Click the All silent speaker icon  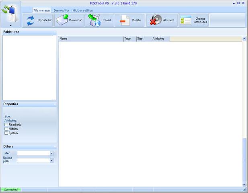tap(156, 20)
